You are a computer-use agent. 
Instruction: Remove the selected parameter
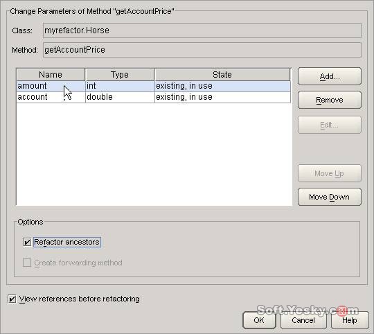click(x=330, y=100)
